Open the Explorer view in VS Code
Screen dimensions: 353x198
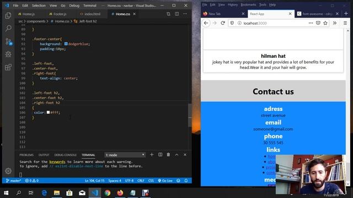point(8,15)
